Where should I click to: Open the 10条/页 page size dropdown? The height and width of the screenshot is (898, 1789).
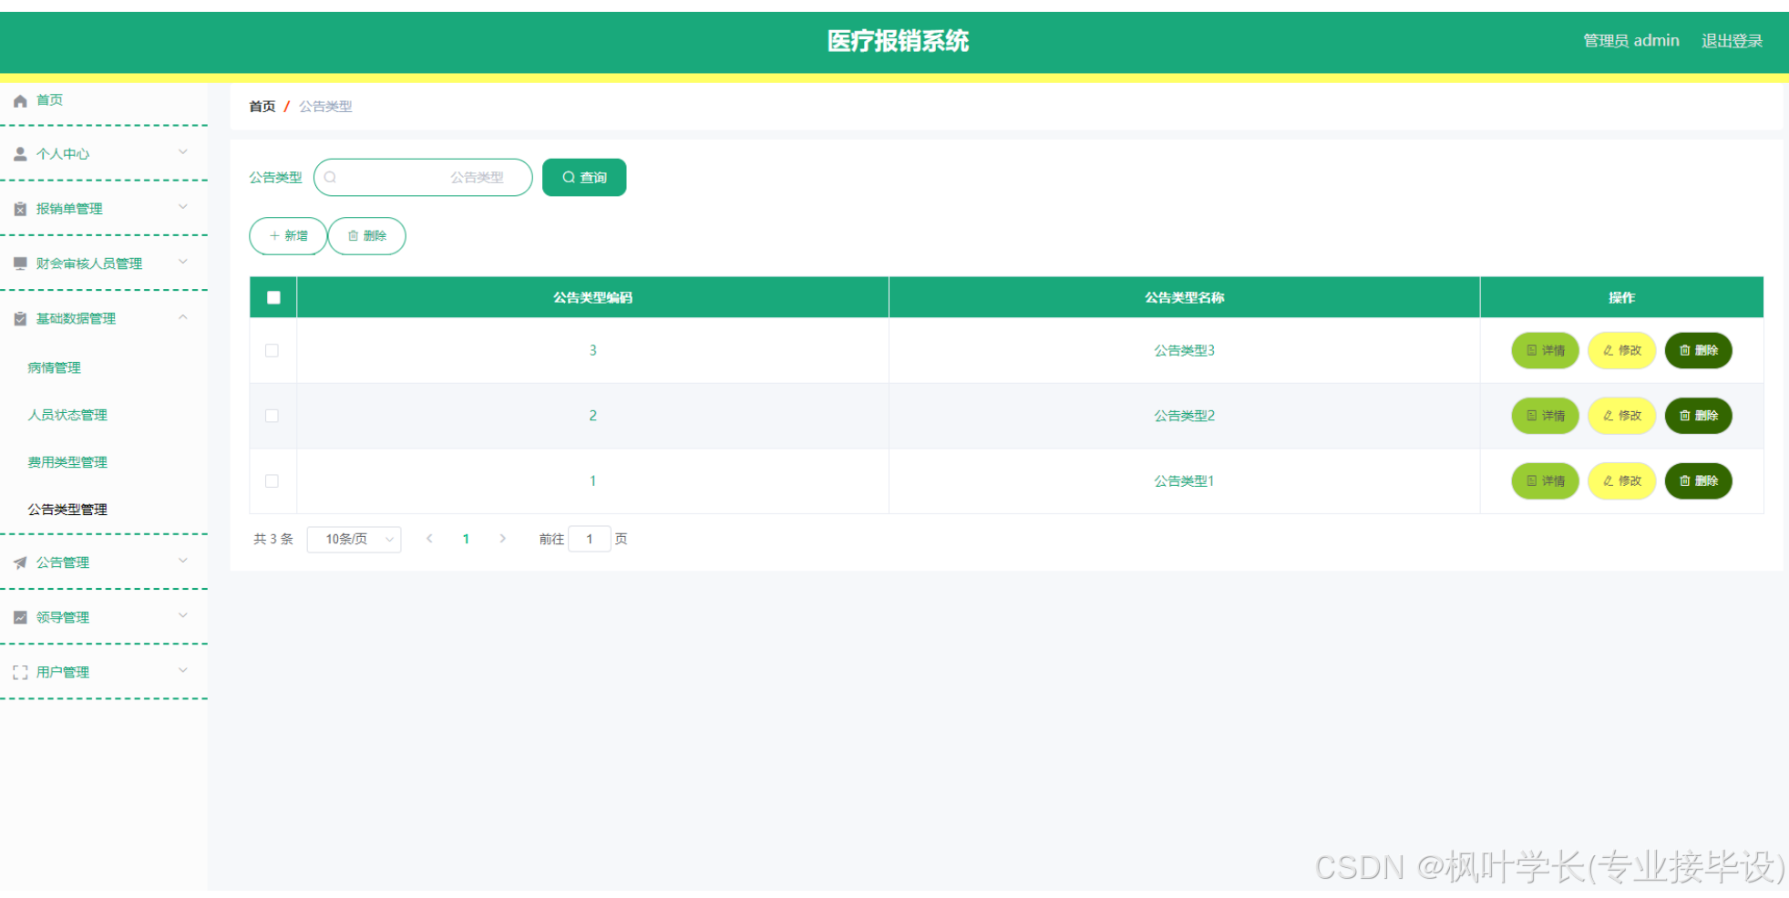[355, 539]
